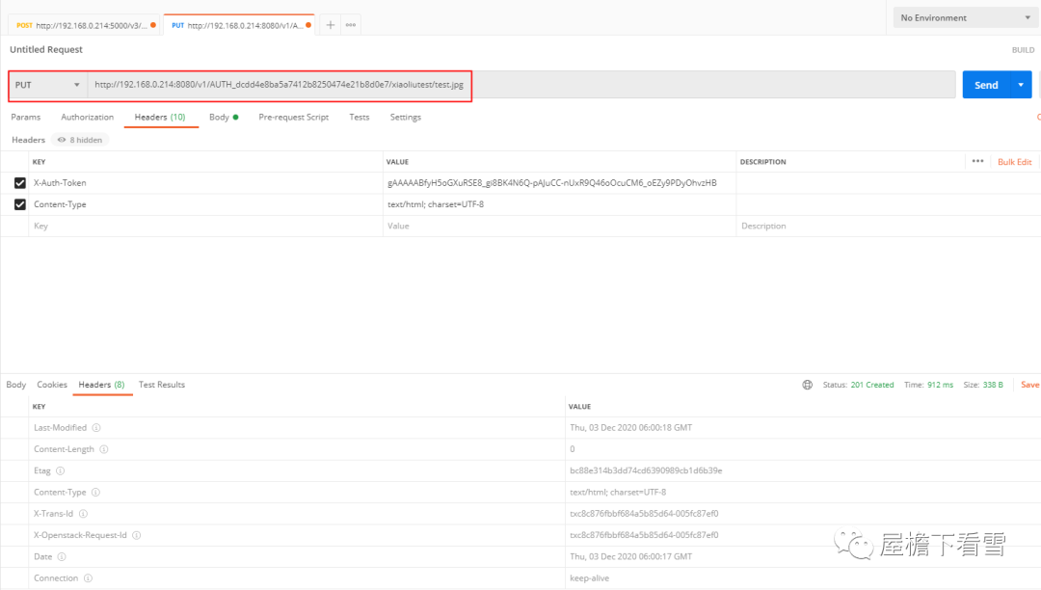Show info icon beside X-Openstack-Request-Id
The height and width of the screenshot is (590, 1041).
point(136,536)
